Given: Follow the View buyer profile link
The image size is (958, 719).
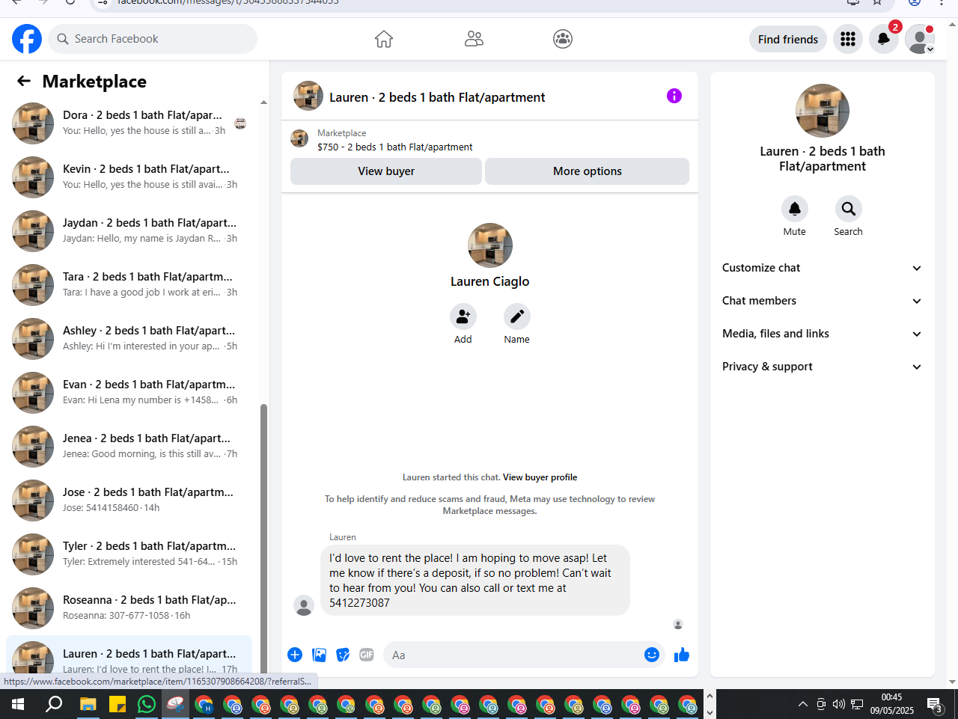Looking at the screenshot, I should click(x=540, y=477).
